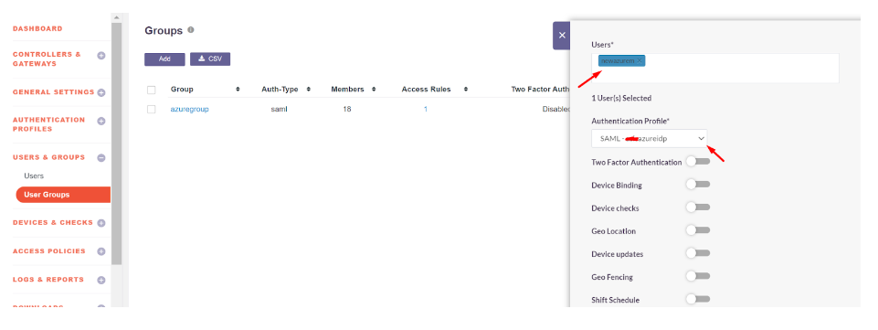Click the Groups info icon

[x=191, y=30]
